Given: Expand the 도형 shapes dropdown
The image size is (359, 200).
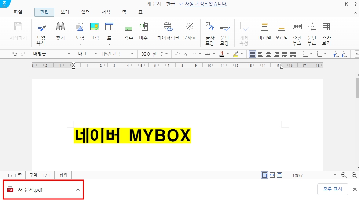Looking at the screenshot, I should tap(80, 44).
